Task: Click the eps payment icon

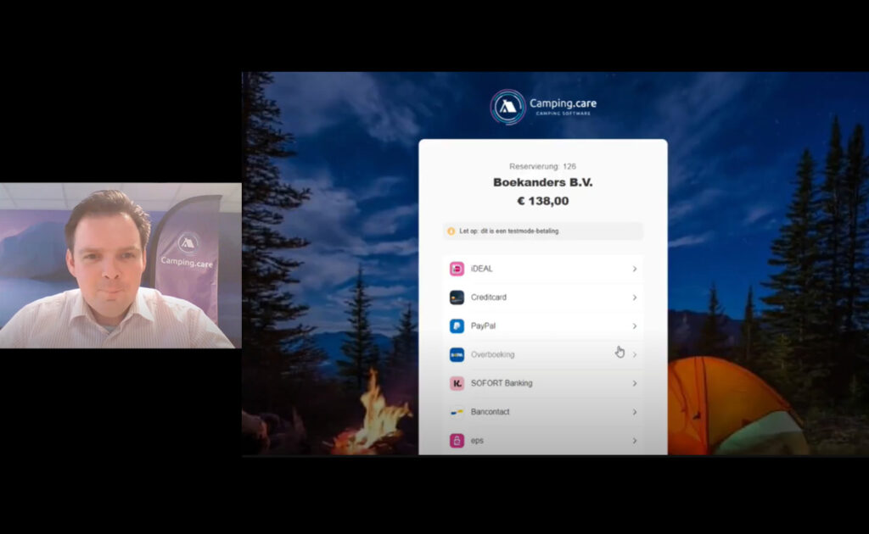Action: pyautogui.click(x=457, y=441)
